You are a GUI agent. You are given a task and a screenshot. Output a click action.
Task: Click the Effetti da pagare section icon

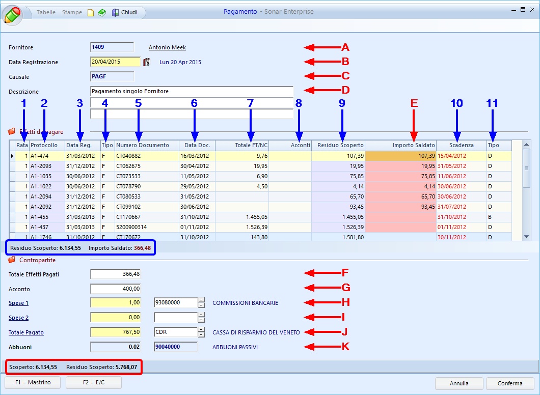(12, 131)
